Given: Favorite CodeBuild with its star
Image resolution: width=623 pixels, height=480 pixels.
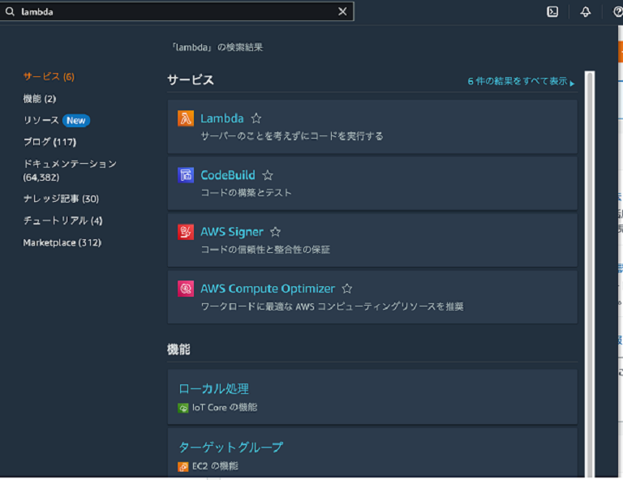Looking at the screenshot, I should click(x=268, y=175).
